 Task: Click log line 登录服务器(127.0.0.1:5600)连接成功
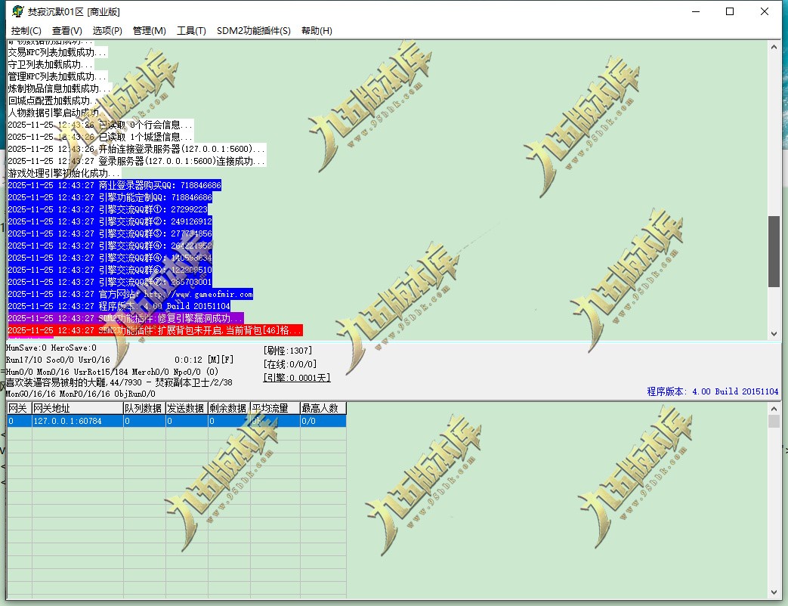point(137,161)
